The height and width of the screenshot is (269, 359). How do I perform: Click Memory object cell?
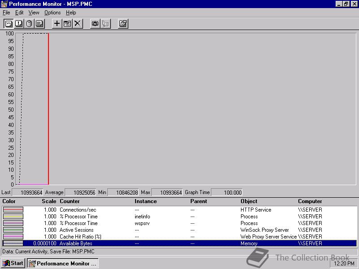249,243
